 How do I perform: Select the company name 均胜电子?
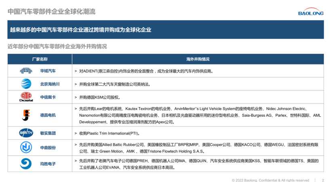point(48,164)
